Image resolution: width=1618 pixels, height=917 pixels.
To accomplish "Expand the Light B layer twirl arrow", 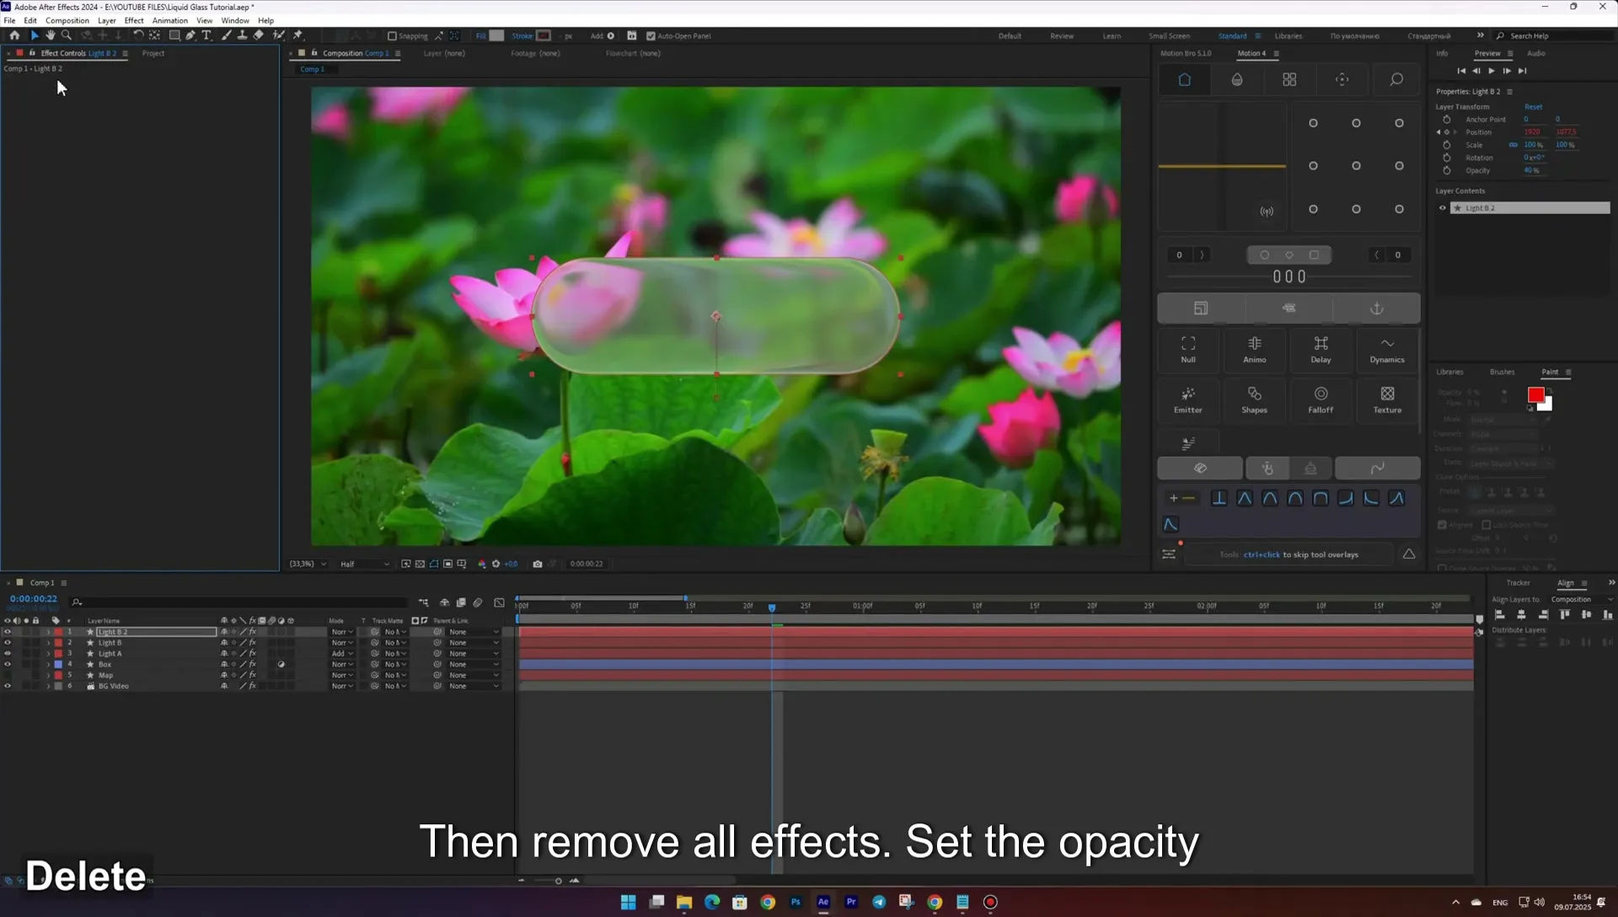I will pos(48,643).
